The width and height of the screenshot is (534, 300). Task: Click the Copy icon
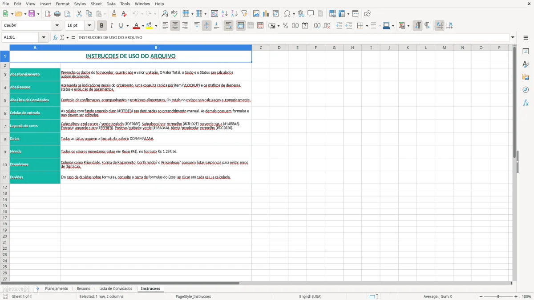[x=89, y=14]
